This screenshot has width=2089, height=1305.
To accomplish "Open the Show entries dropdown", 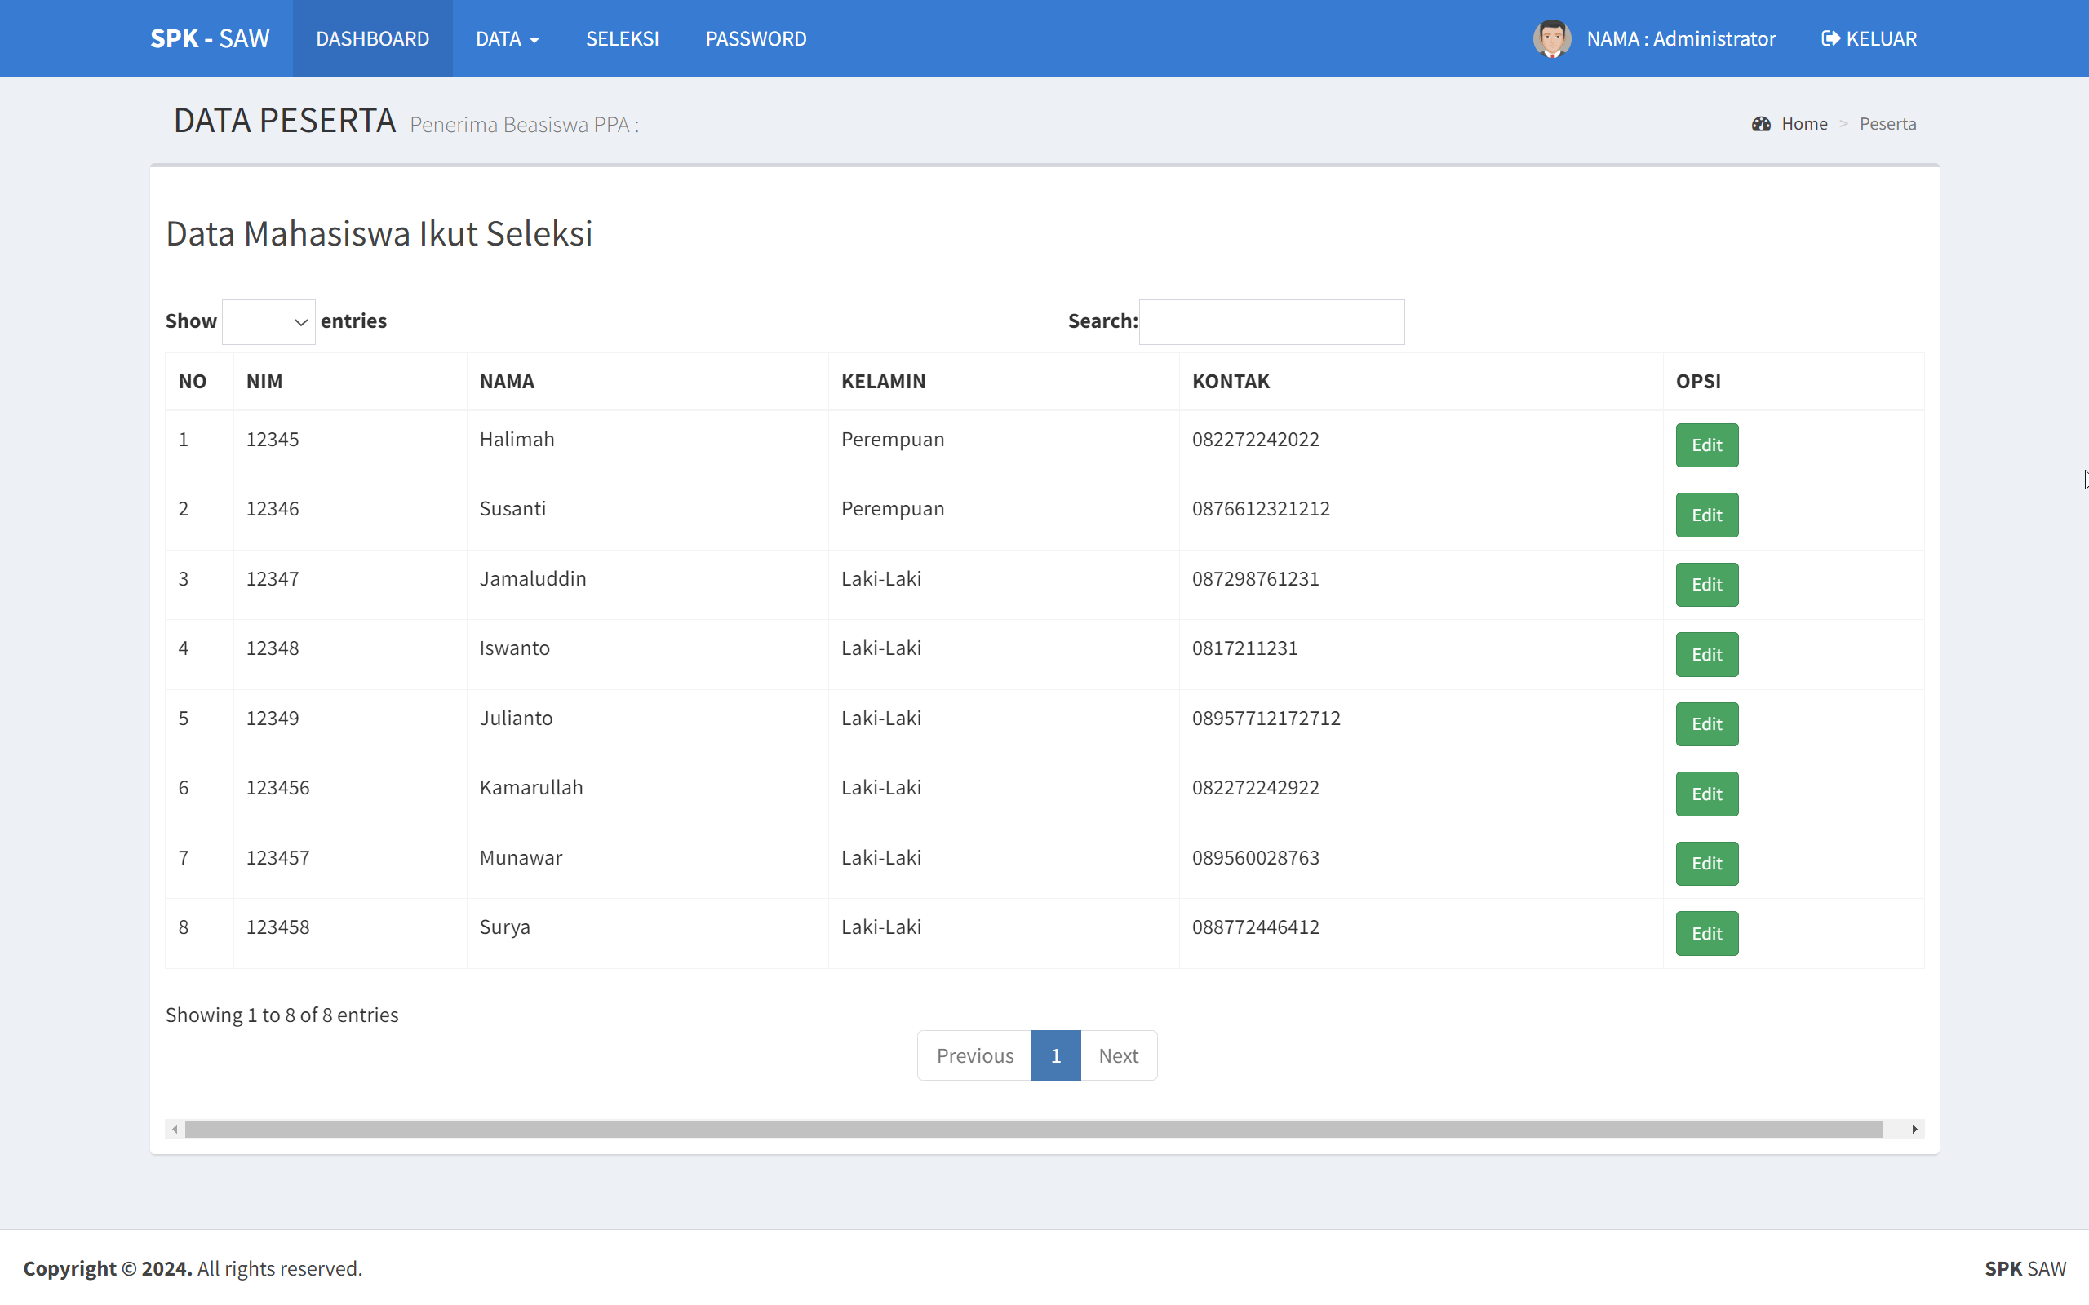I will coord(268,321).
